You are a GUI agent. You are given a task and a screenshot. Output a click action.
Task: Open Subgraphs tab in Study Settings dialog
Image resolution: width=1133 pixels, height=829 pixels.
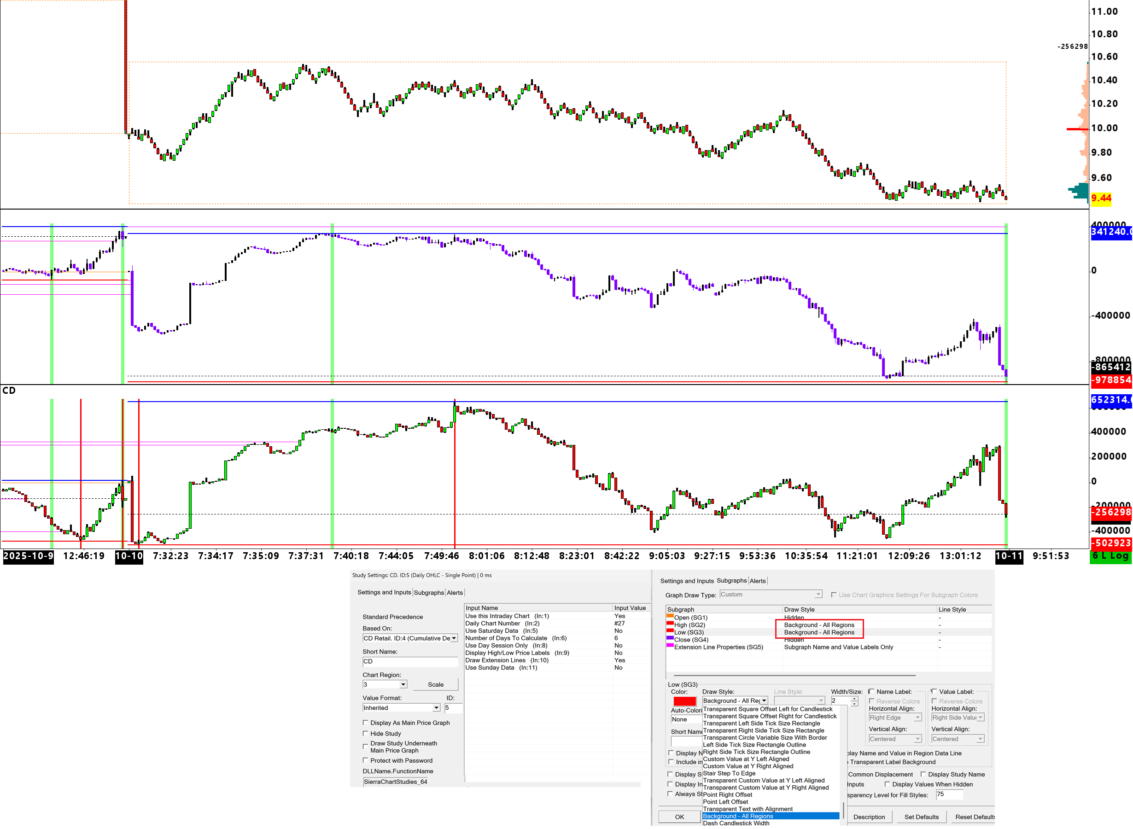pyautogui.click(x=428, y=593)
